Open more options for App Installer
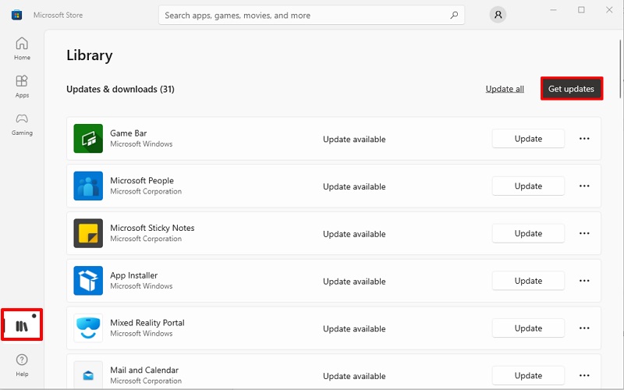This screenshot has height=390, width=624. (x=584, y=281)
